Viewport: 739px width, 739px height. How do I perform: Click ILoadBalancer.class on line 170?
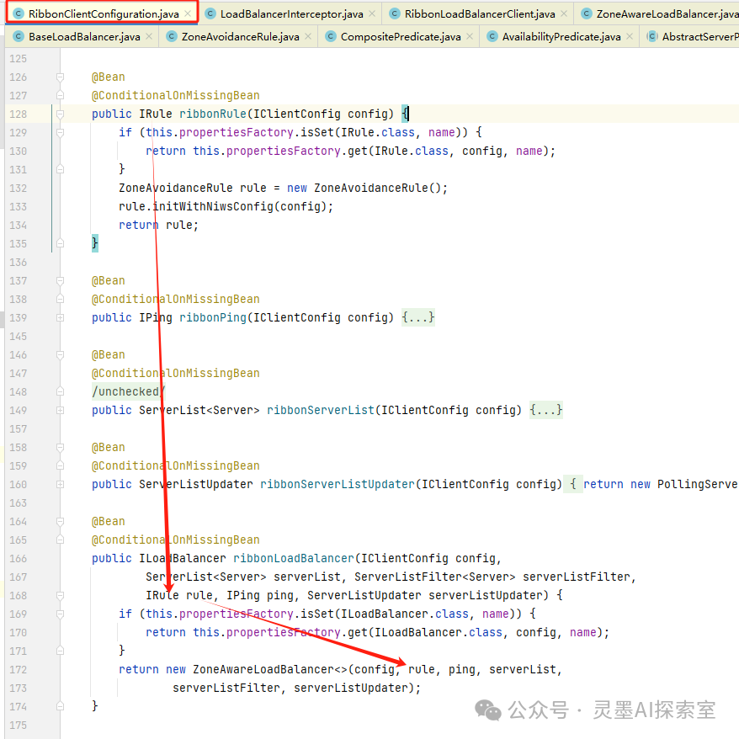[x=439, y=632]
